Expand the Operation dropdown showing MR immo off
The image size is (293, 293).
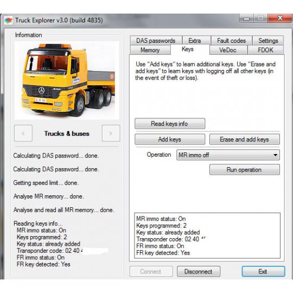[228, 155]
